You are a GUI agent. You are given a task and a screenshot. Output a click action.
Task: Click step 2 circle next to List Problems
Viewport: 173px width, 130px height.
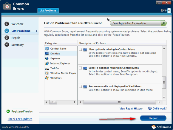pos(7,31)
